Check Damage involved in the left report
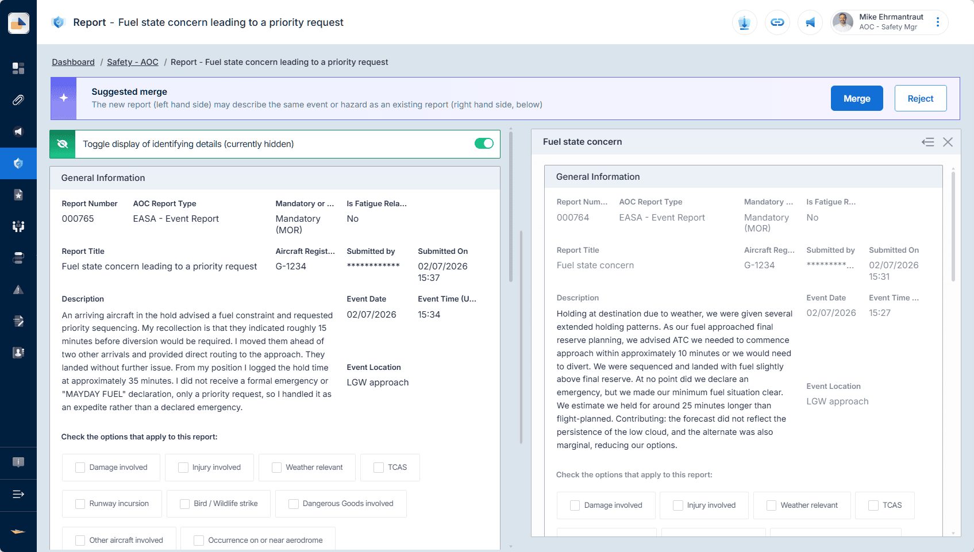The height and width of the screenshot is (552, 974). 80,468
